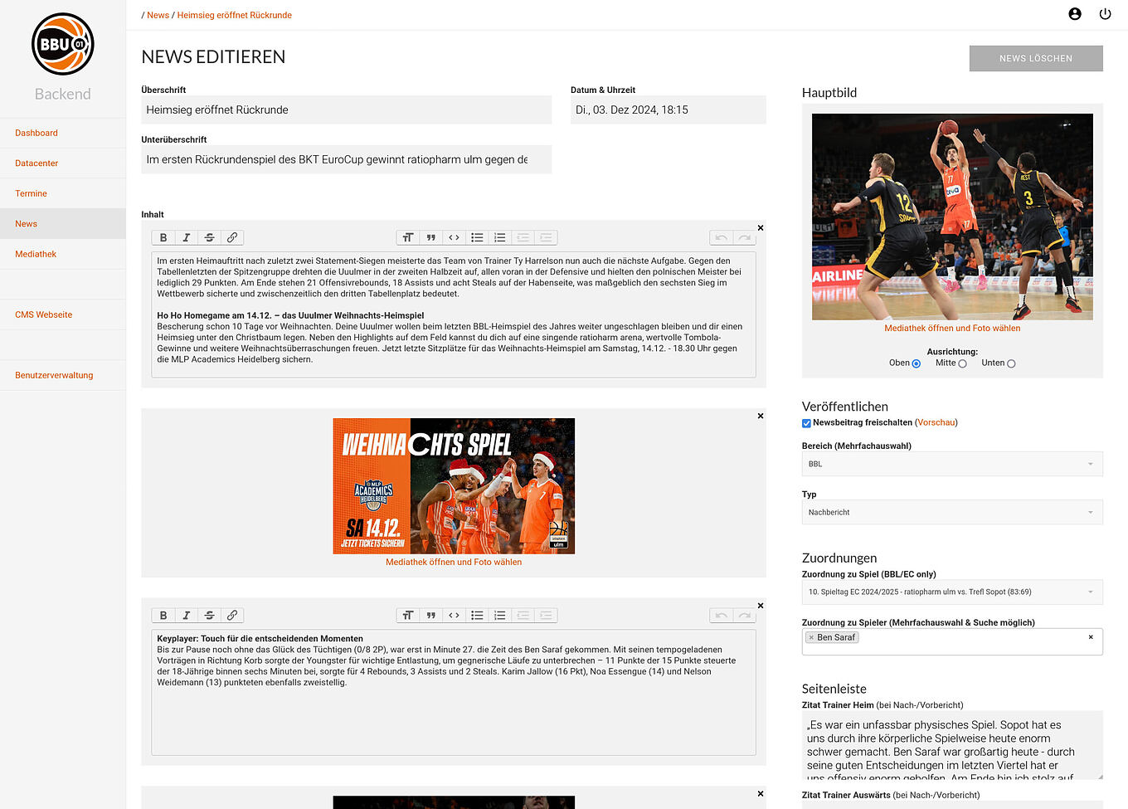
Task: Open Benutzerverwaltung from the sidebar
Action: (x=54, y=375)
